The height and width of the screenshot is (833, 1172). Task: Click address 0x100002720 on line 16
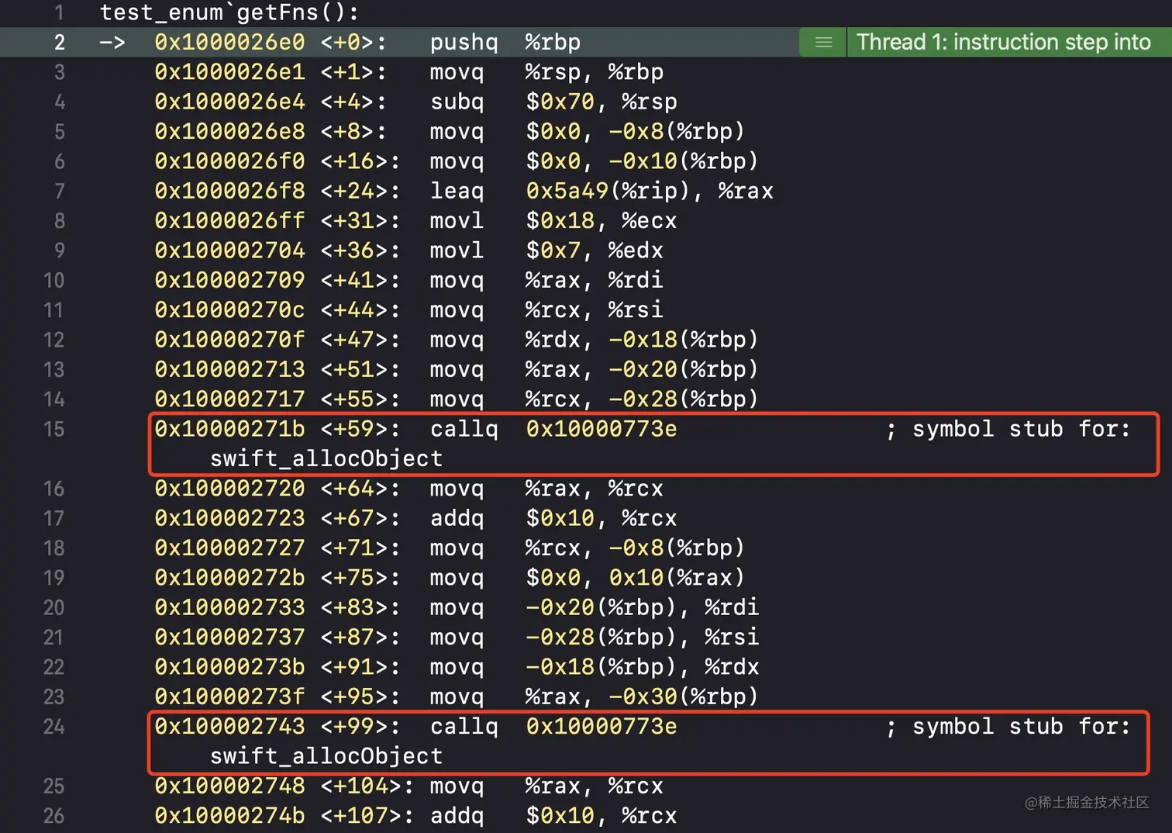coord(229,489)
